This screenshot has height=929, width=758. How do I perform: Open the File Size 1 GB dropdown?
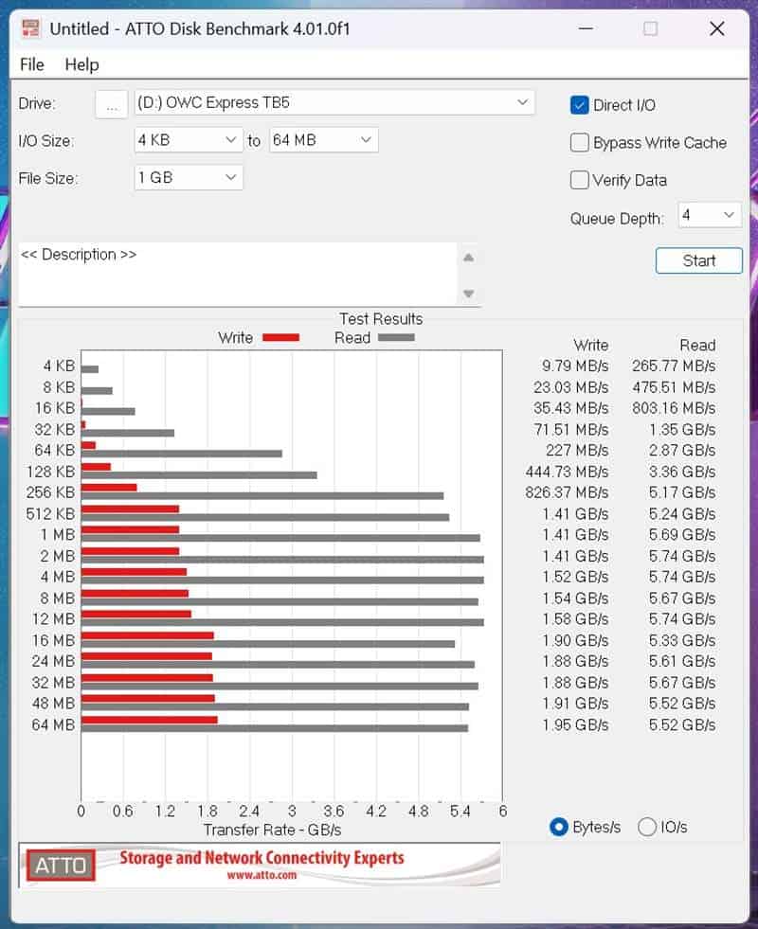pyautogui.click(x=189, y=177)
